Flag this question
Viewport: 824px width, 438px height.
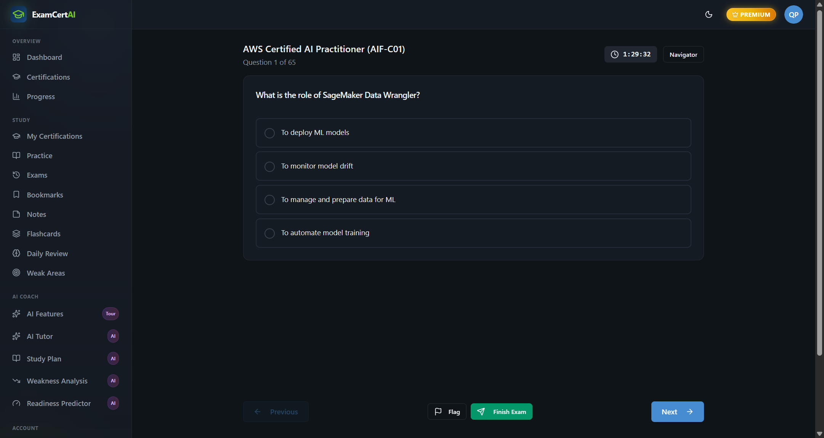447,412
